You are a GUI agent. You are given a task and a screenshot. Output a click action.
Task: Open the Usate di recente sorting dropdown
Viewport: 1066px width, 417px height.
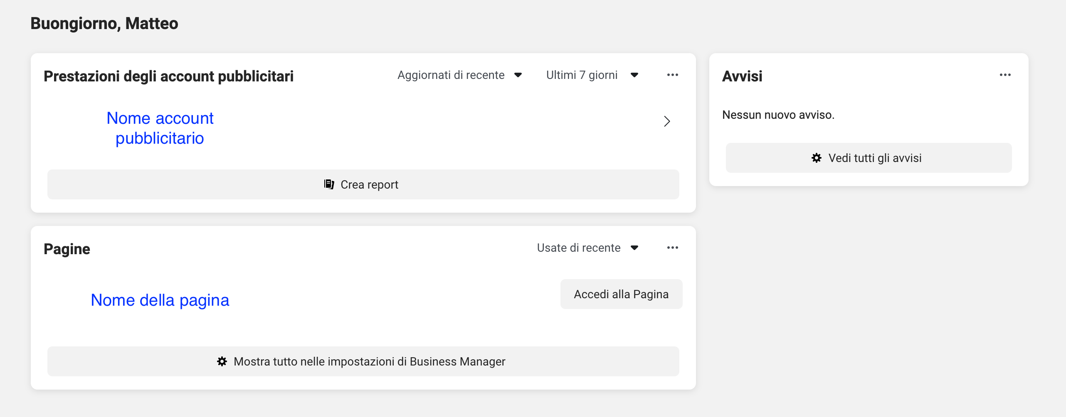(587, 248)
